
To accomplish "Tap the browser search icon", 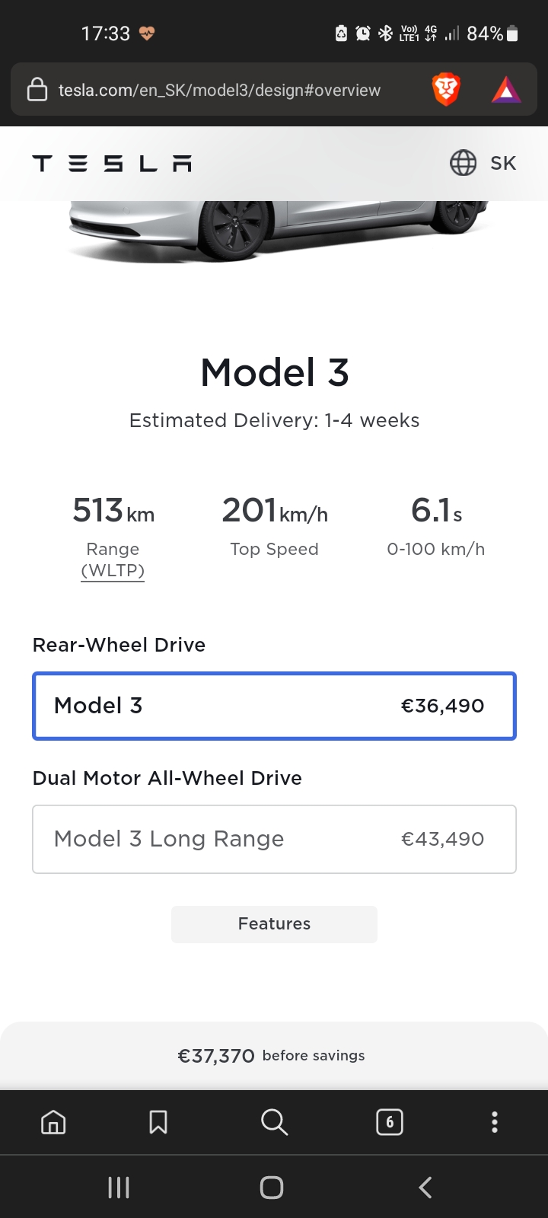I will [x=274, y=1122].
